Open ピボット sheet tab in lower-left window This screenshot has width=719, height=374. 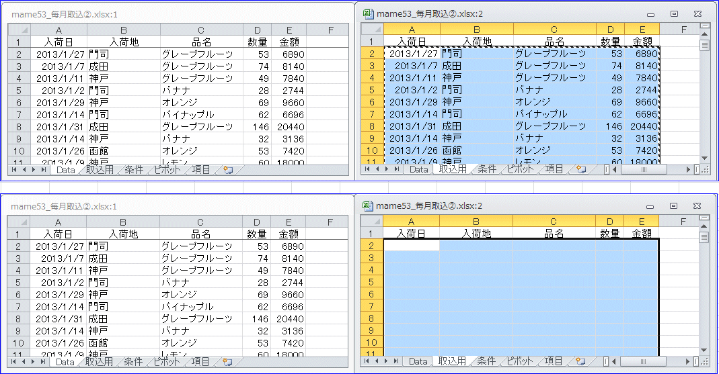(166, 362)
